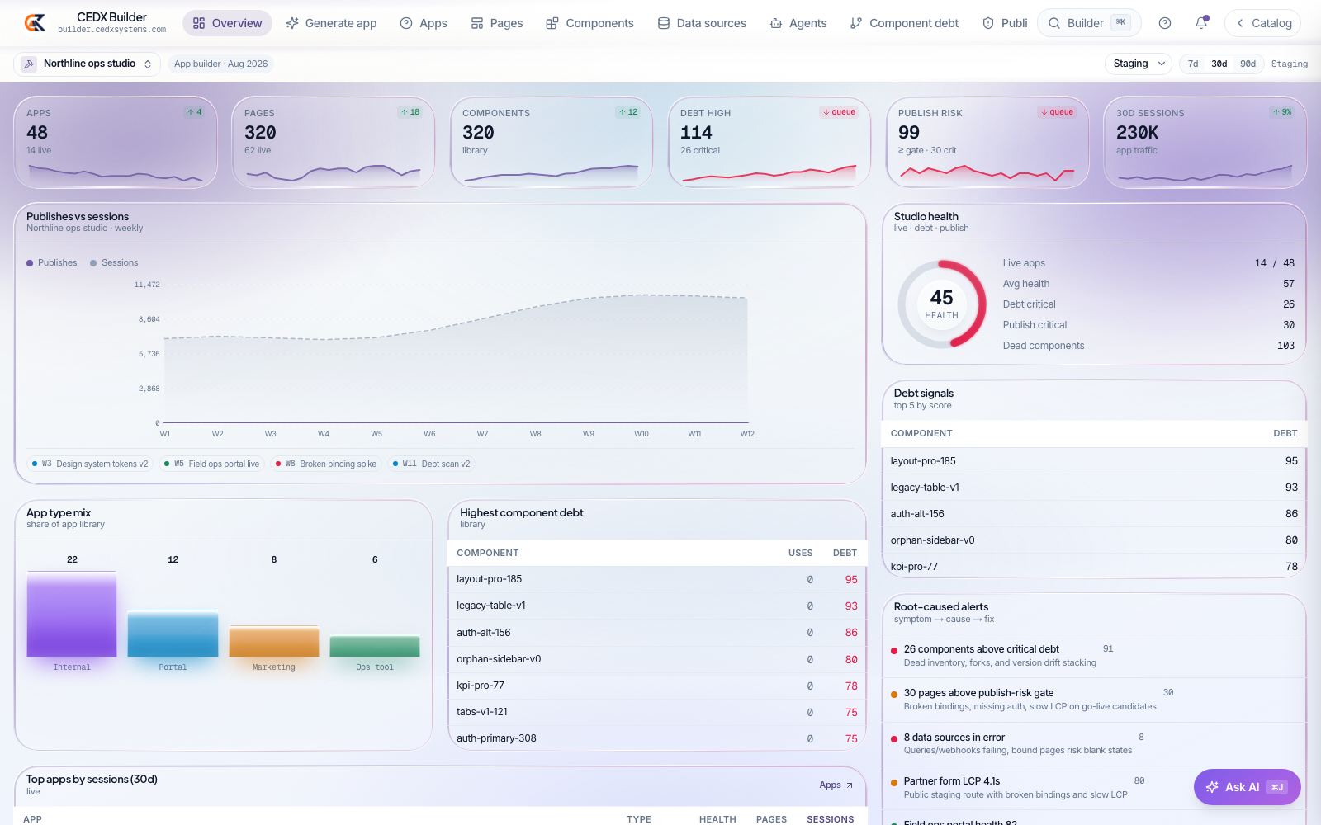Open the orphan-sidebar-v0 row in Debt signals

[x=1094, y=540]
